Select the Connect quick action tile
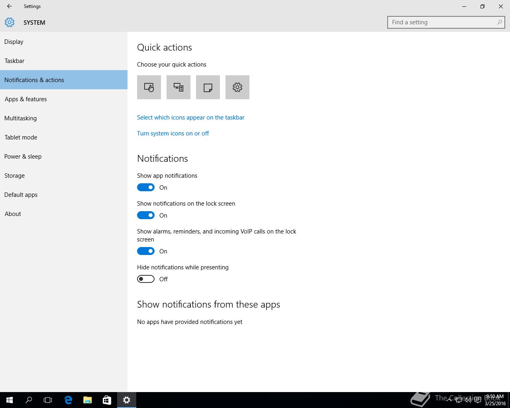Image resolution: width=510 pixels, height=408 pixels. 178,87
